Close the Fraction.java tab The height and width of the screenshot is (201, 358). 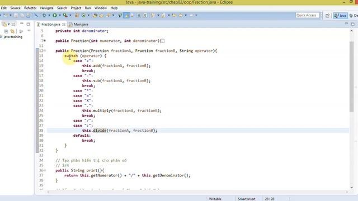[x=64, y=24]
